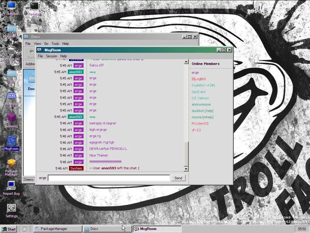Open the Gameing desktop icon
The width and height of the screenshot is (310, 233).
(x=11, y=121)
